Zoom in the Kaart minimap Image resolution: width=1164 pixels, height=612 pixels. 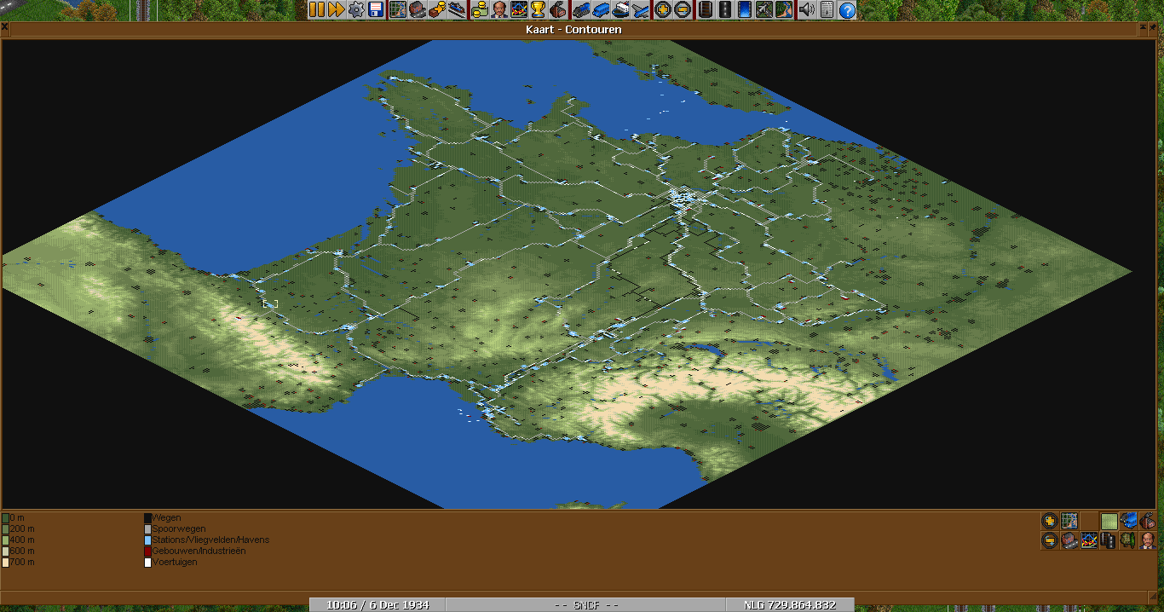(1051, 520)
